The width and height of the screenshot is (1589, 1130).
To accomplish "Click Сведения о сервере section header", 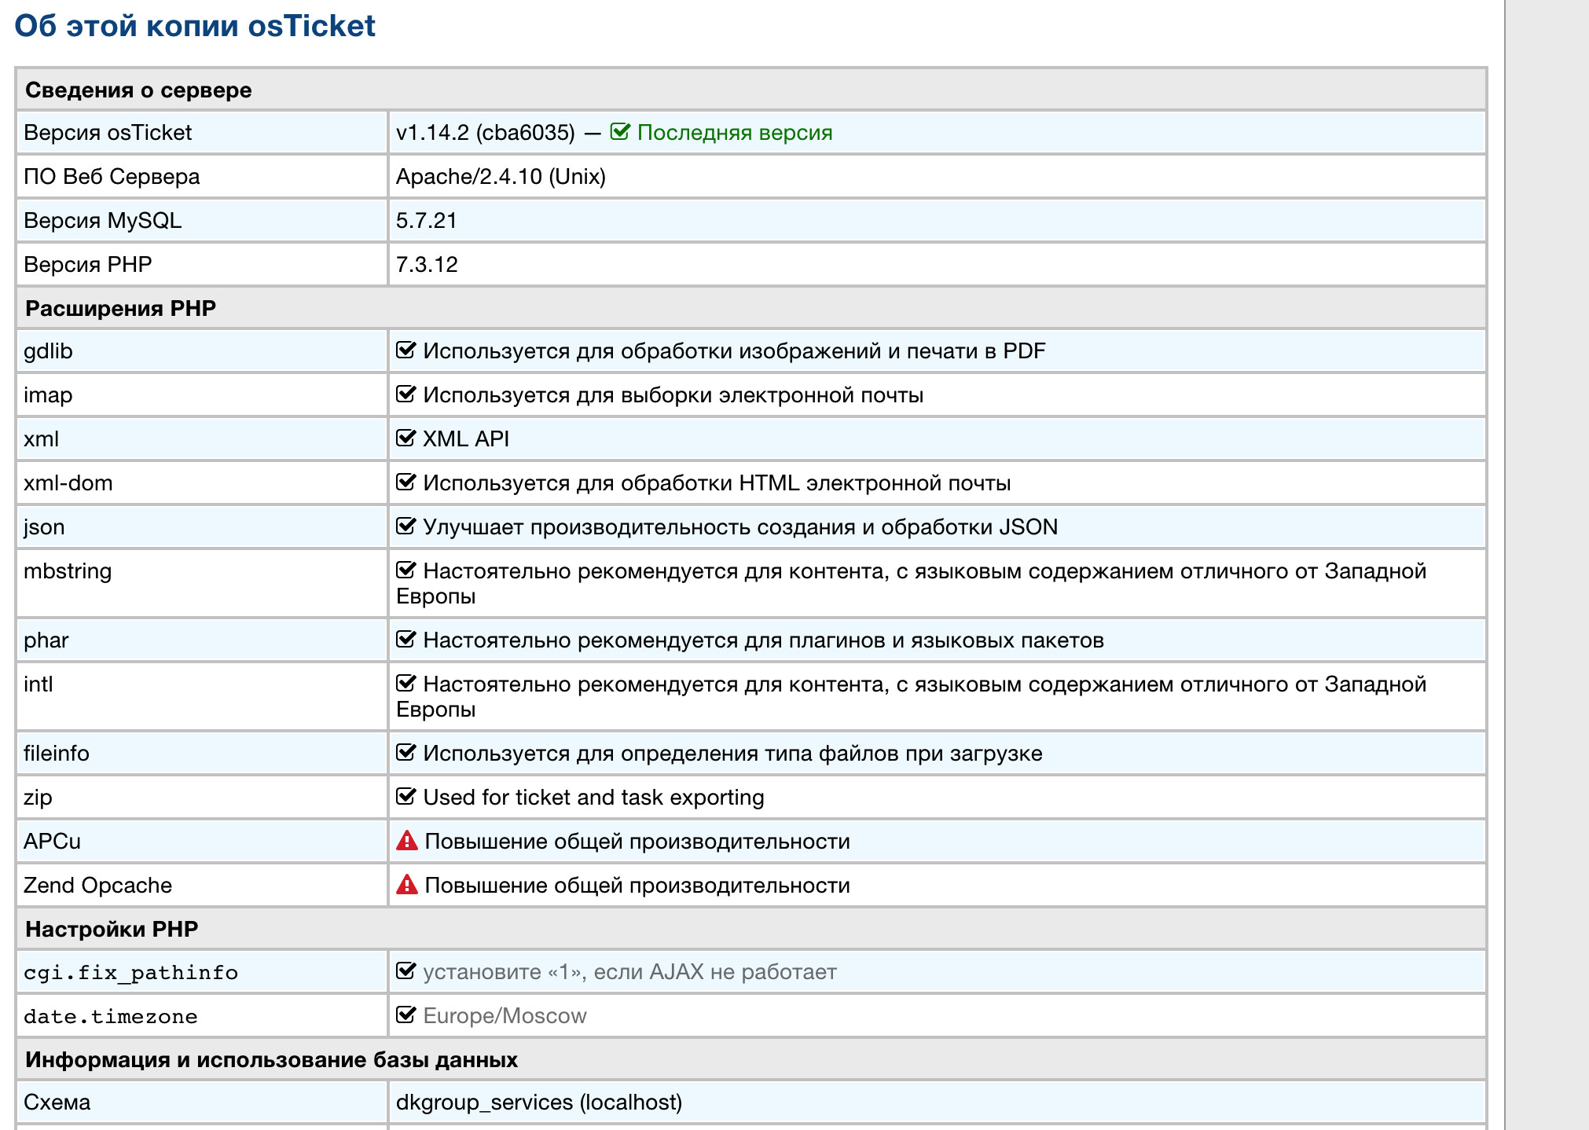I will [x=138, y=90].
